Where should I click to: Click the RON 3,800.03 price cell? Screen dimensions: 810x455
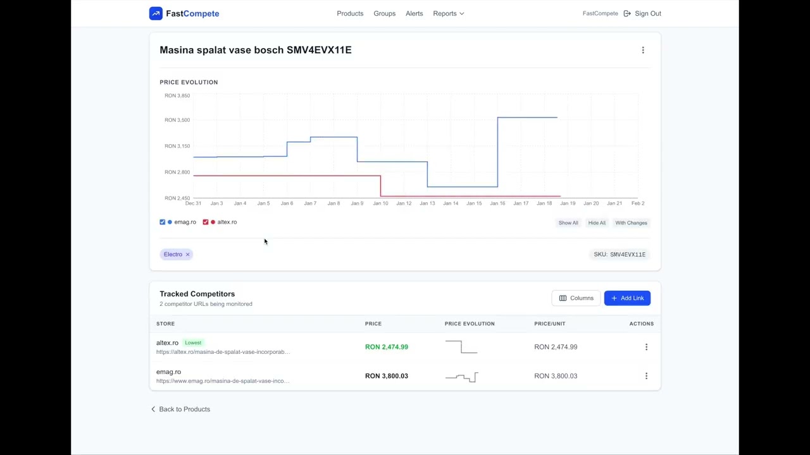click(387, 376)
